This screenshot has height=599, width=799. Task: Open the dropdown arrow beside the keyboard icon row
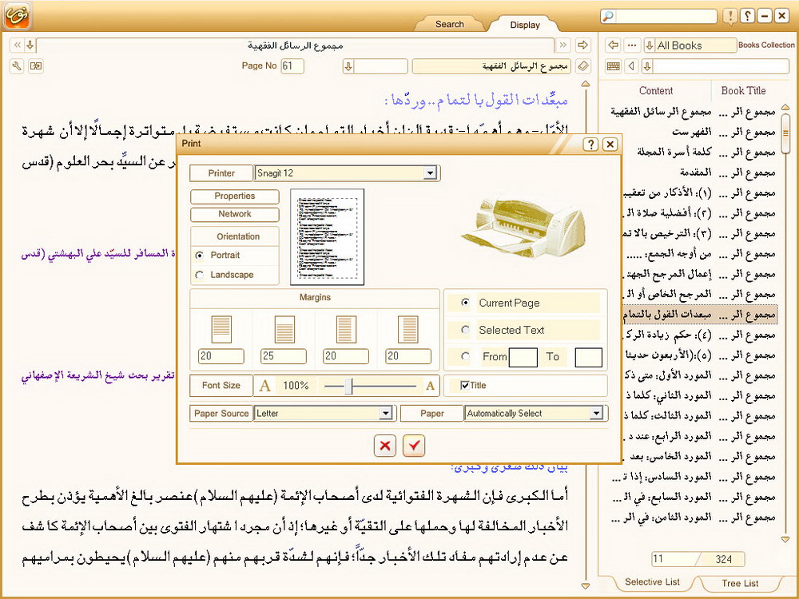(x=647, y=66)
